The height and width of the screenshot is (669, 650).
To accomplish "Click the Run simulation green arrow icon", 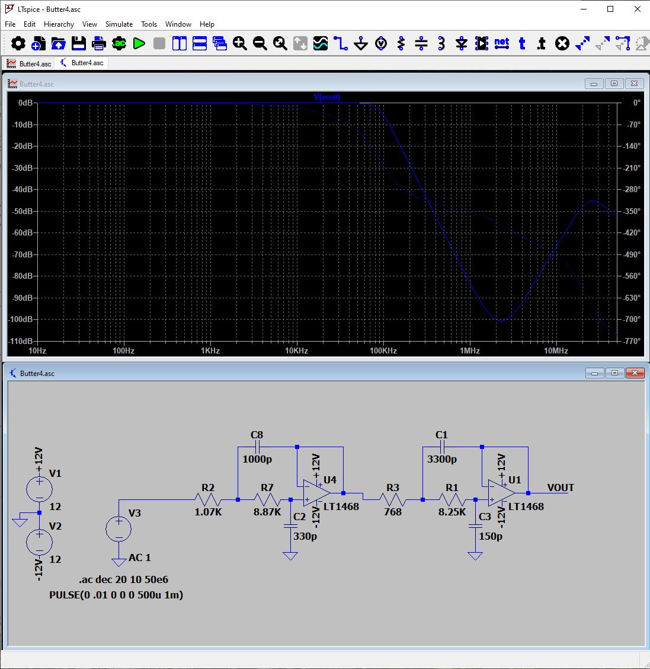I will [139, 43].
